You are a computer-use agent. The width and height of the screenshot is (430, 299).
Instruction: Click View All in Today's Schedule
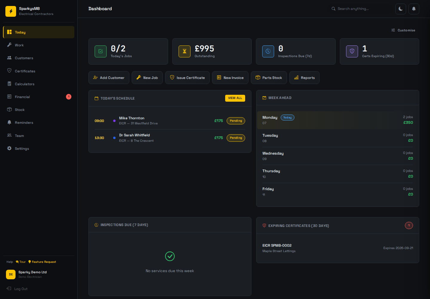(x=235, y=98)
